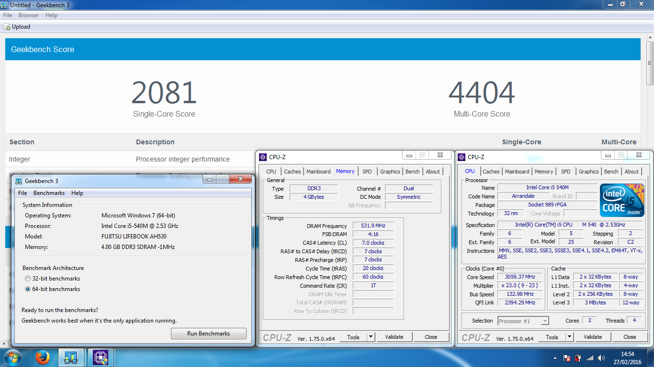The width and height of the screenshot is (654, 367).
Task: Click the Untitled - Geekbench 3 title icon
Action: pyautogui.click(x=5, y=4)
